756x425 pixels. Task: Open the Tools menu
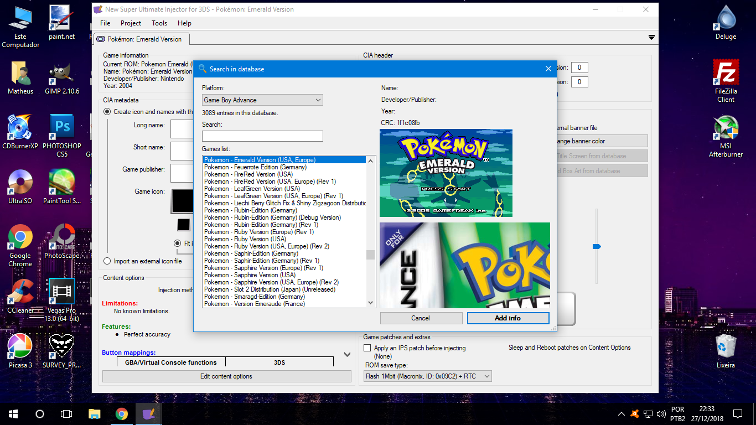point(159,23)
